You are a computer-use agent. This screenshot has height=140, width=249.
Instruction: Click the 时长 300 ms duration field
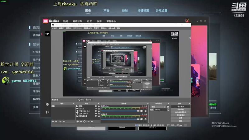[x=161, y=110]
